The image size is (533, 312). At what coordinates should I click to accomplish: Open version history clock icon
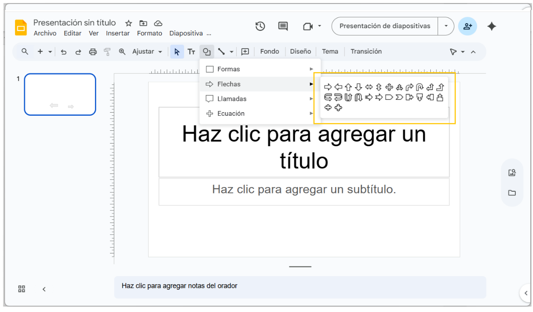pos(260,26)
